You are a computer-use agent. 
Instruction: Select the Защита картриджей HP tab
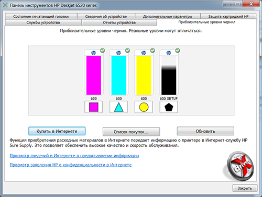[228, 16]
